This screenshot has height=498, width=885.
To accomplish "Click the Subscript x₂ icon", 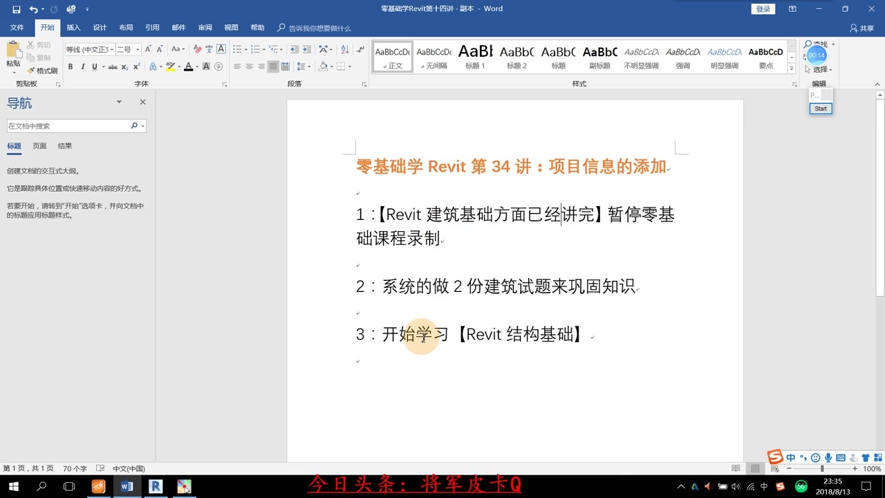I will 125,67.
